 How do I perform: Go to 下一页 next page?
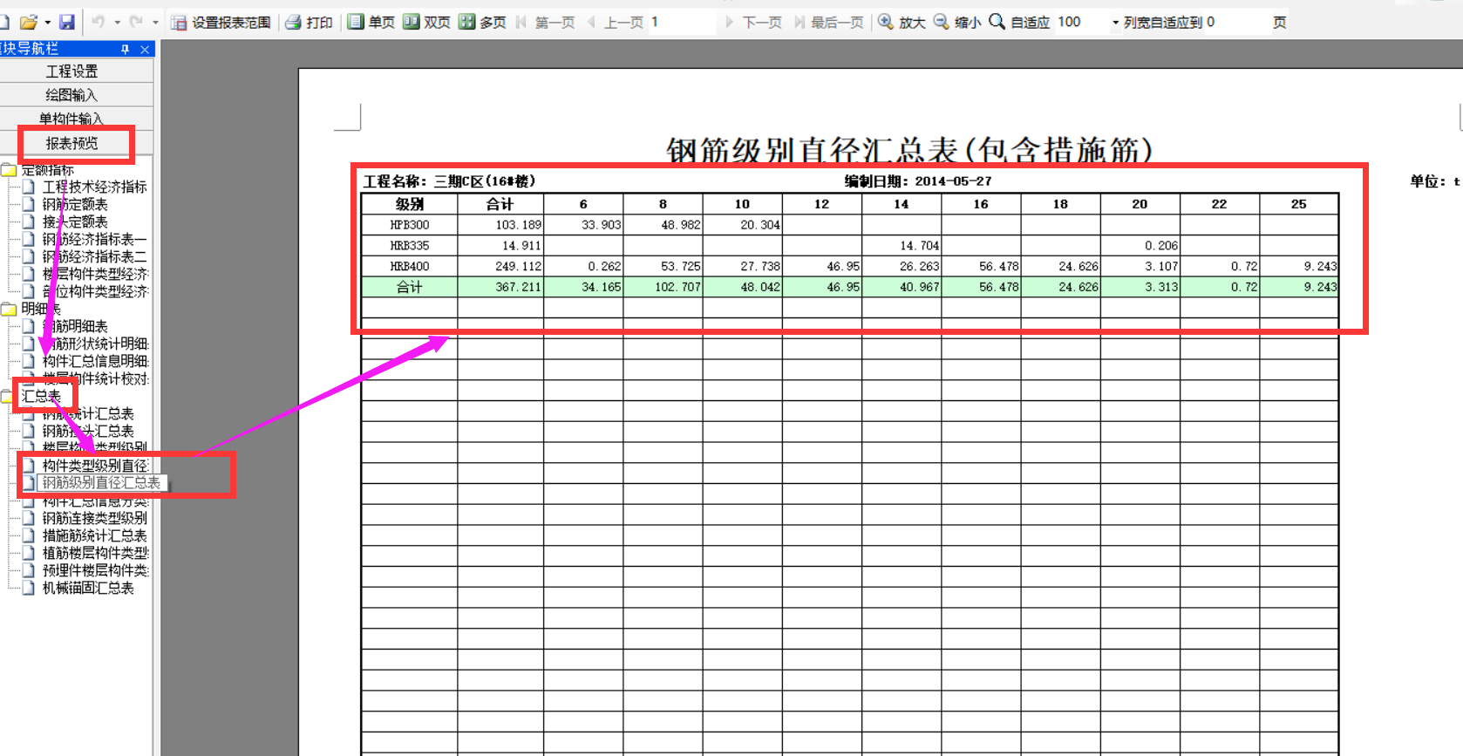[x=753, y=22]
